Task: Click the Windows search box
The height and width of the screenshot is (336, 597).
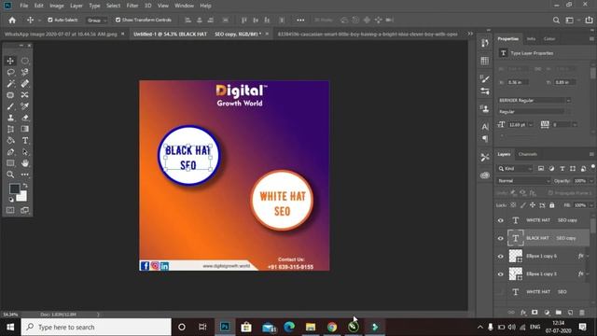Action: (x=96, y=327)
